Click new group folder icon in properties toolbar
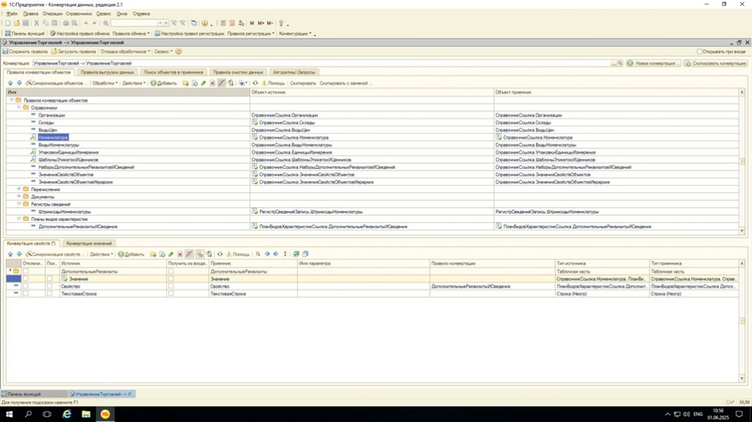The width and height of the screenshot is (752, 422). (153, 254)
